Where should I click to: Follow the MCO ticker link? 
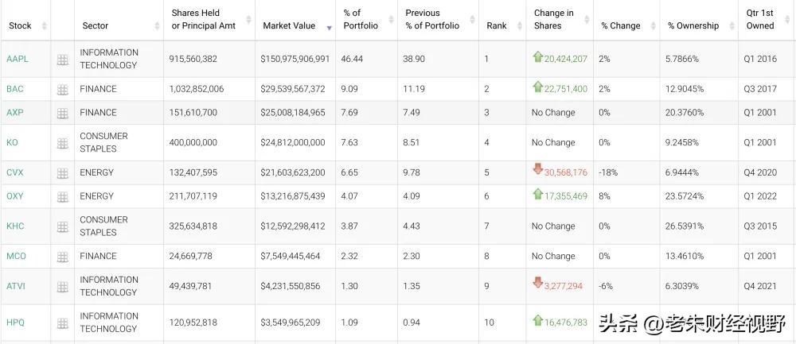[x=16, y=257]
